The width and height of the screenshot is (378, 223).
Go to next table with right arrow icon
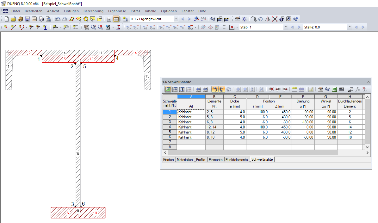(205, 90)
